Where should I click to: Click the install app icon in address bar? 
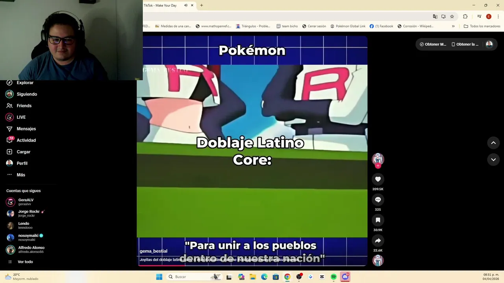(443, 17)
